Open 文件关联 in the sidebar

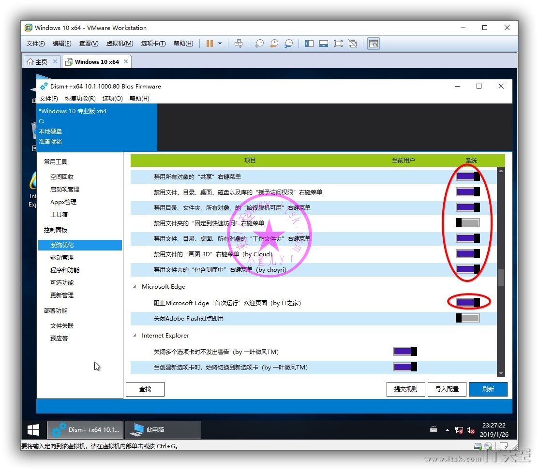pos(62,325)
